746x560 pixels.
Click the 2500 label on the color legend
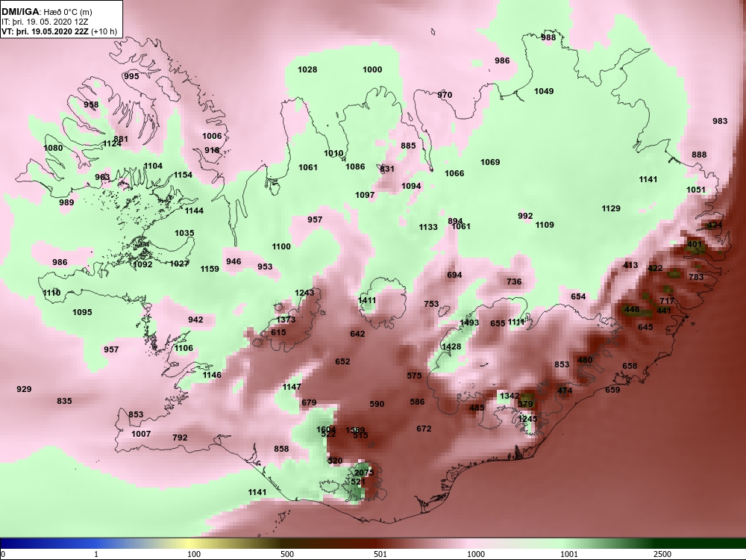click(662, 554)
